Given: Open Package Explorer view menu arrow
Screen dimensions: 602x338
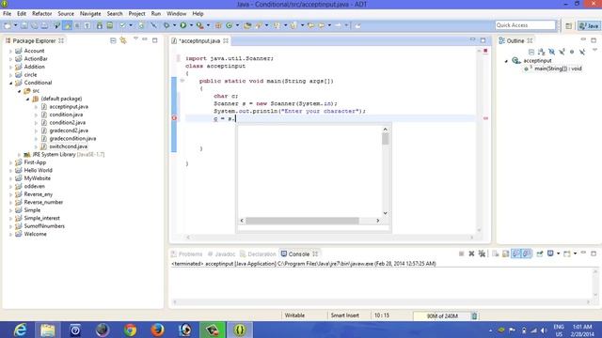Looking at the screenshot, I should click(x=135, y=39).
